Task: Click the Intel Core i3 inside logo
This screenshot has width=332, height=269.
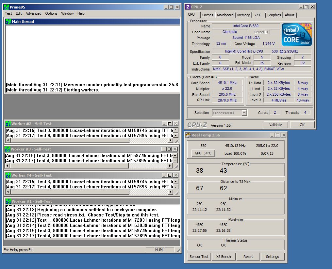Action: pos(297,35)
